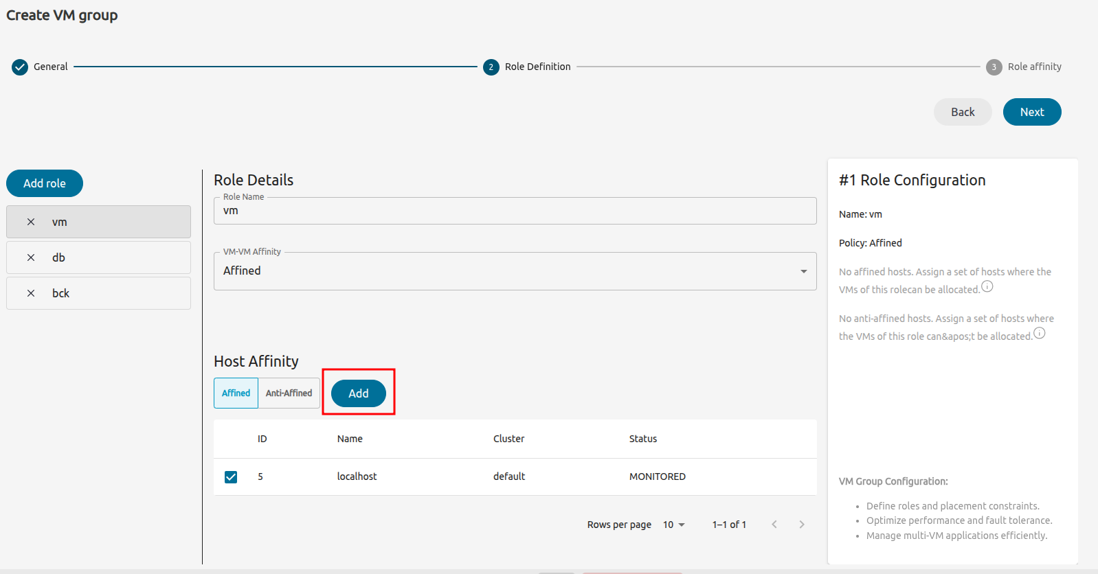Uncheck the localhost host checkbox
The image size is (1098, 574).
(x=231, y=477)
